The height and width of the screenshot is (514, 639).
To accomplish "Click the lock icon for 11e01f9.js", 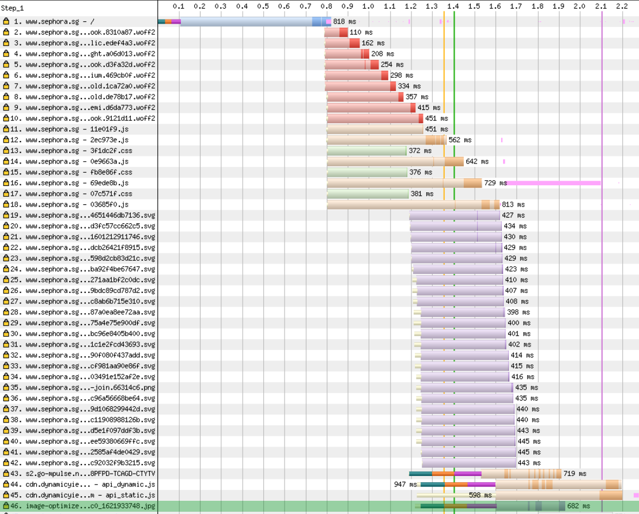I will pyautogui.click(x=6, y=129).
